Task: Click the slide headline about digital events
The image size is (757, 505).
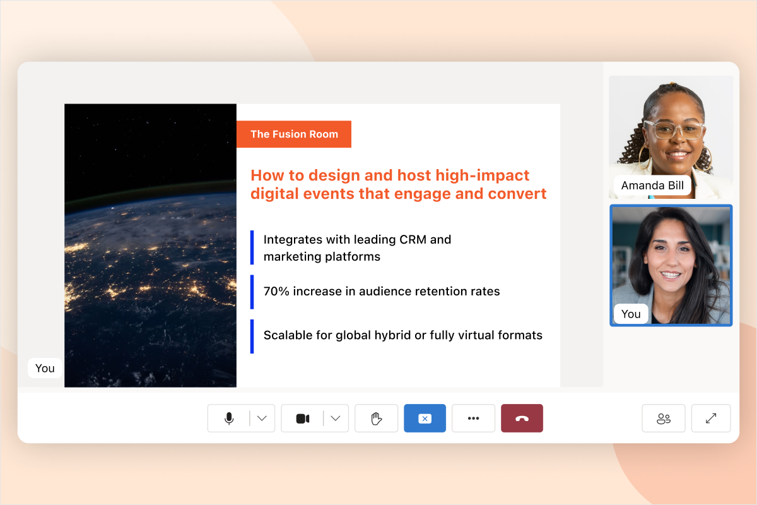Action: (399, 184)
